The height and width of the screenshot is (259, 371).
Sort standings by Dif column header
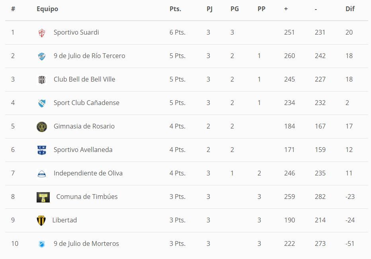350,9
